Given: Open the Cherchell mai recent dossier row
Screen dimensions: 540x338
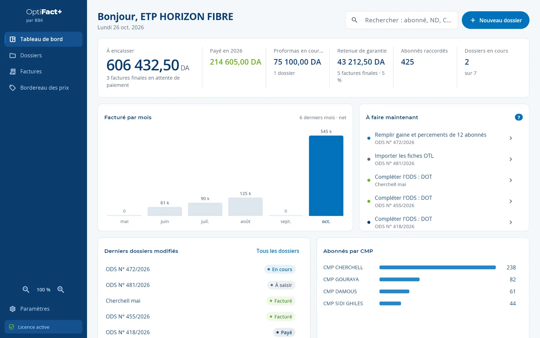Looking at the screenshot, I should 204,301.
